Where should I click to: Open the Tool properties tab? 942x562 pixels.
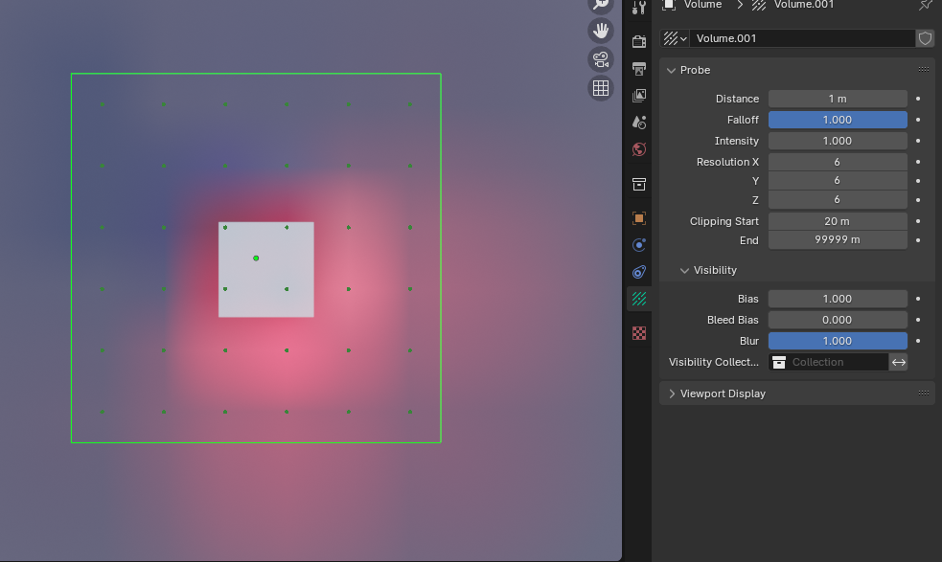click(x=639, y=8)
